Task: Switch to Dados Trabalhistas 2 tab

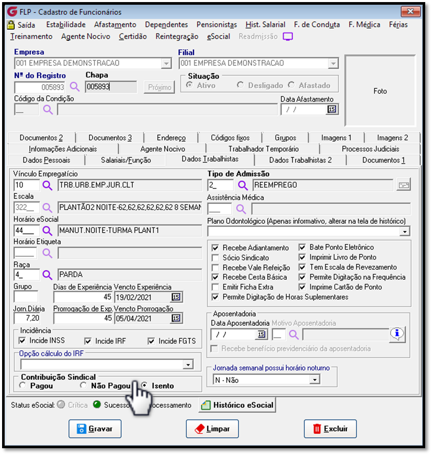Action: 300,160
